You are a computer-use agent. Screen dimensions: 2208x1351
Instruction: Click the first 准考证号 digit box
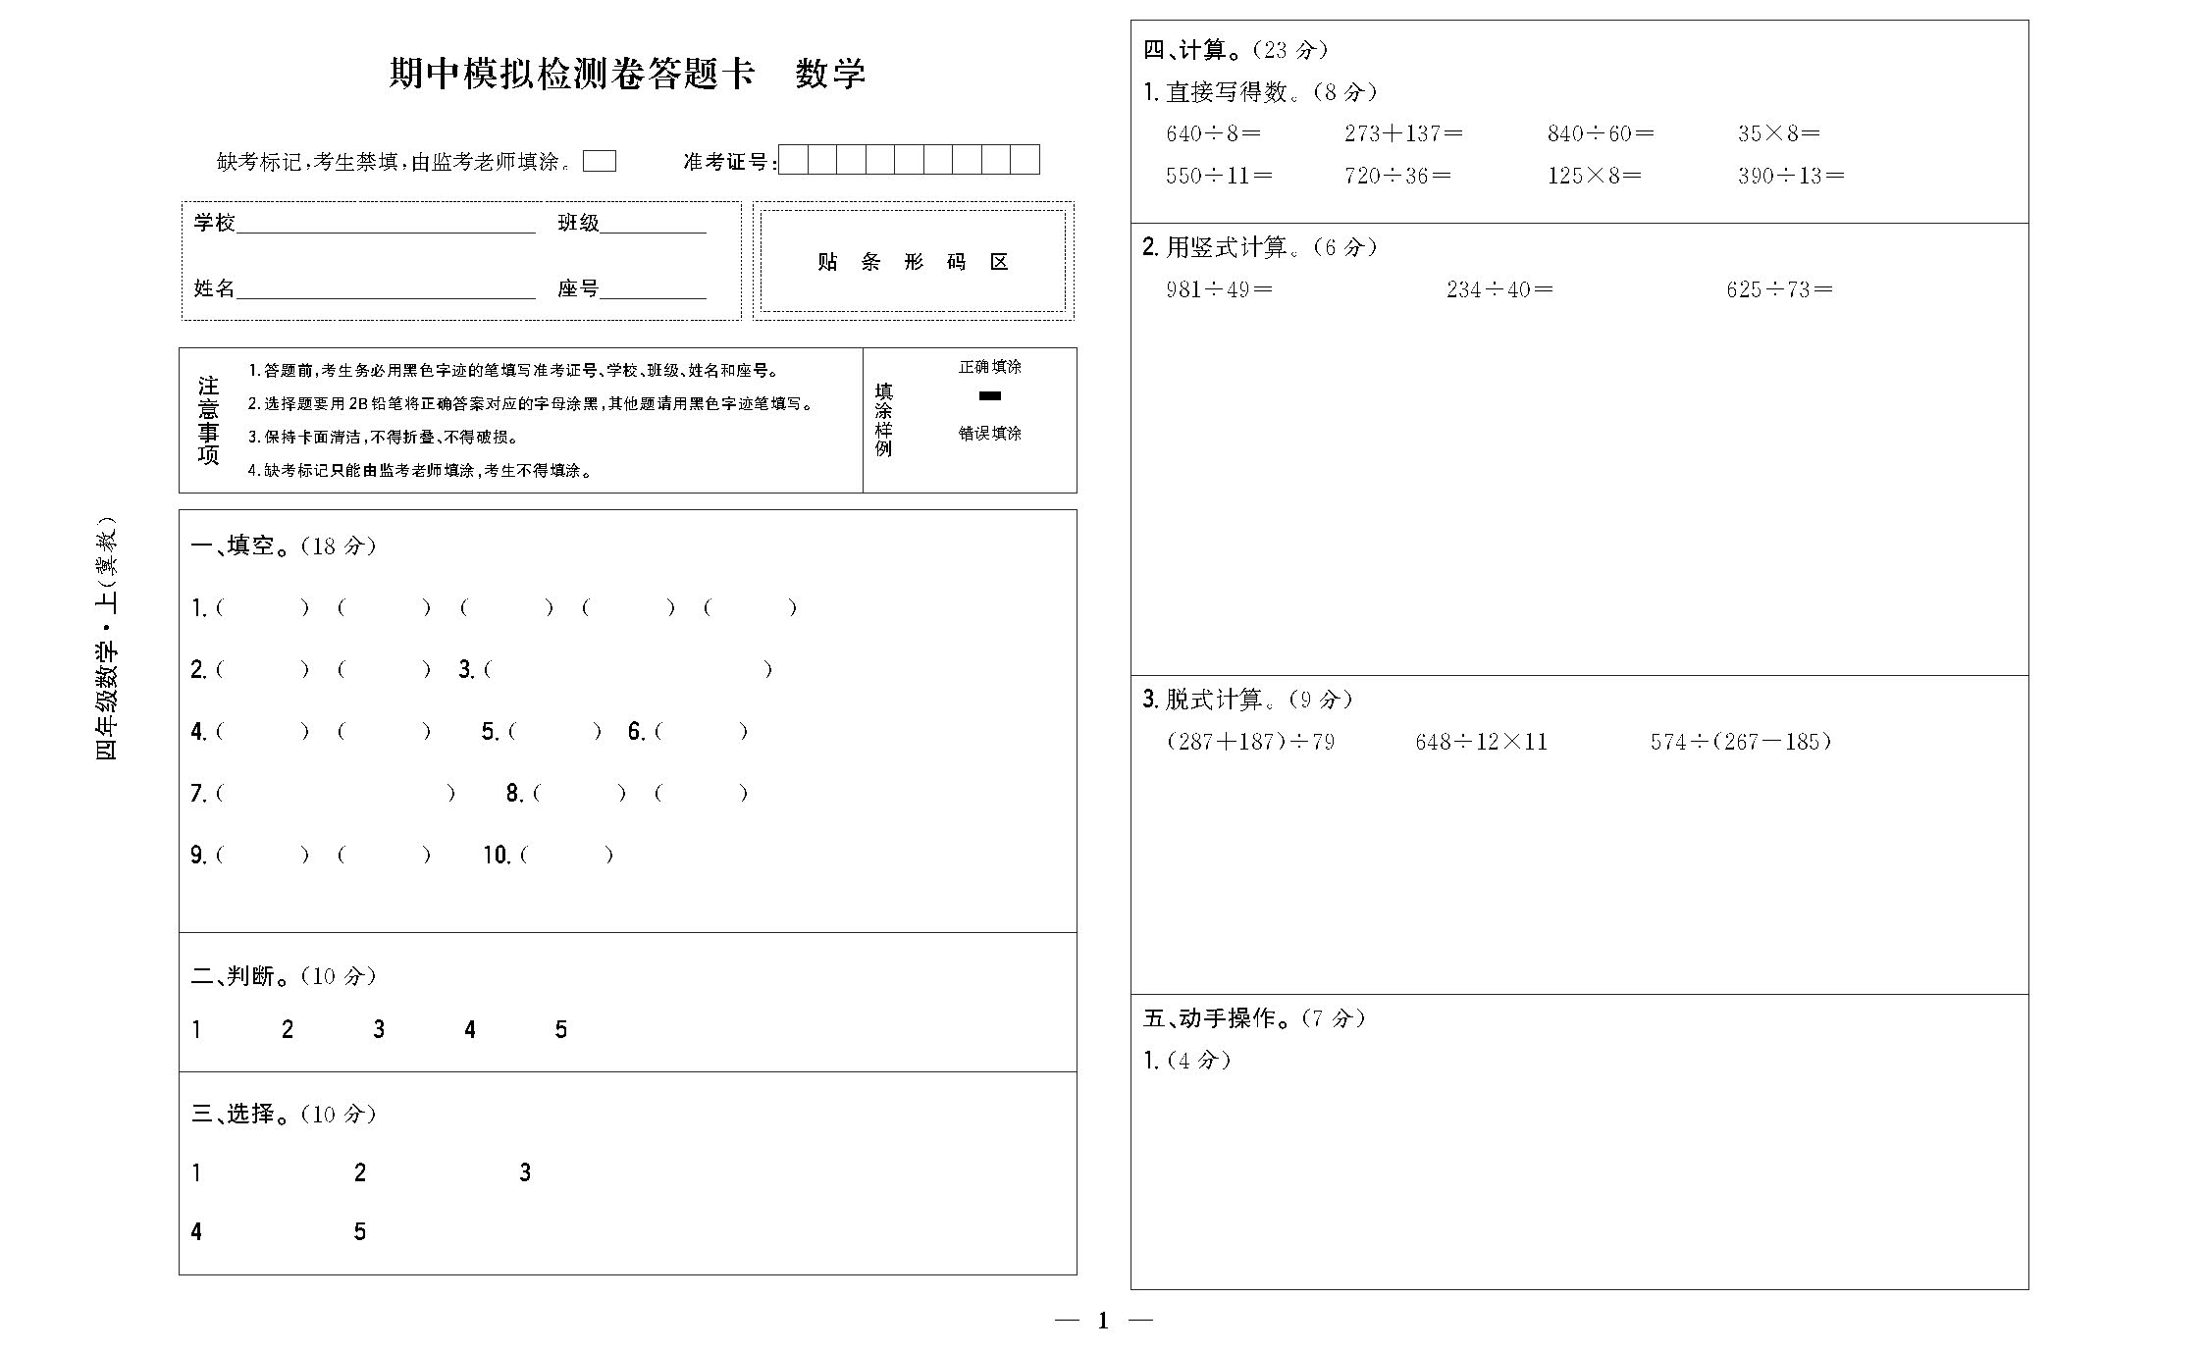click(793, 160)
